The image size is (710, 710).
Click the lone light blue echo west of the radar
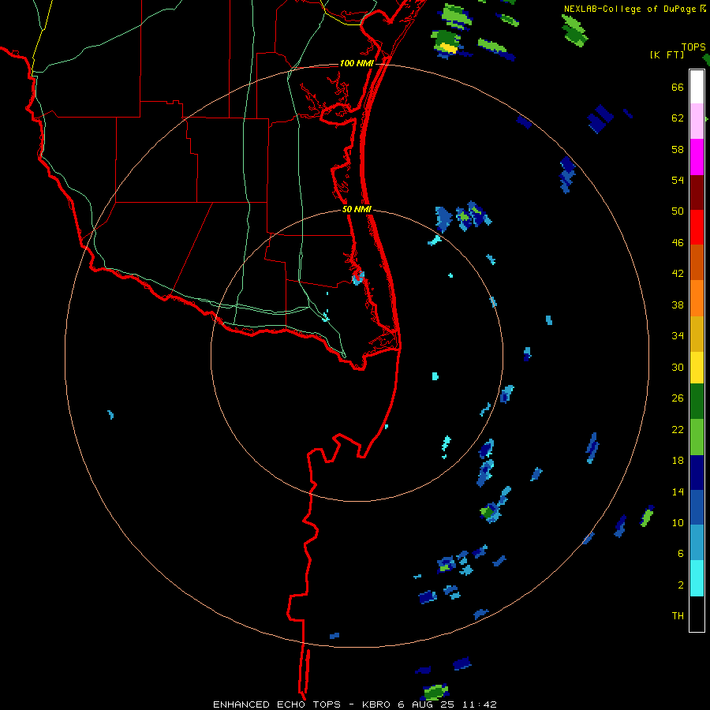coord(110,414)
